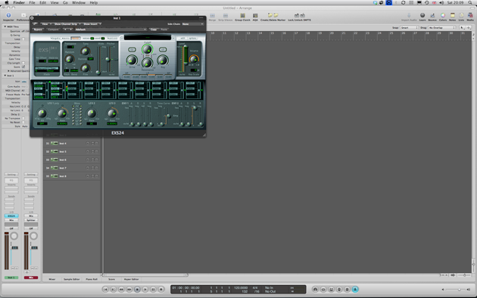Click the Cutoff knob in EXS24 filter

click(x=147, y=49)
